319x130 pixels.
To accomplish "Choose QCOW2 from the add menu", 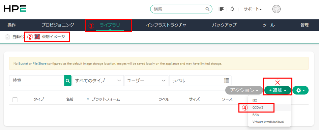I will pos(269,107).
